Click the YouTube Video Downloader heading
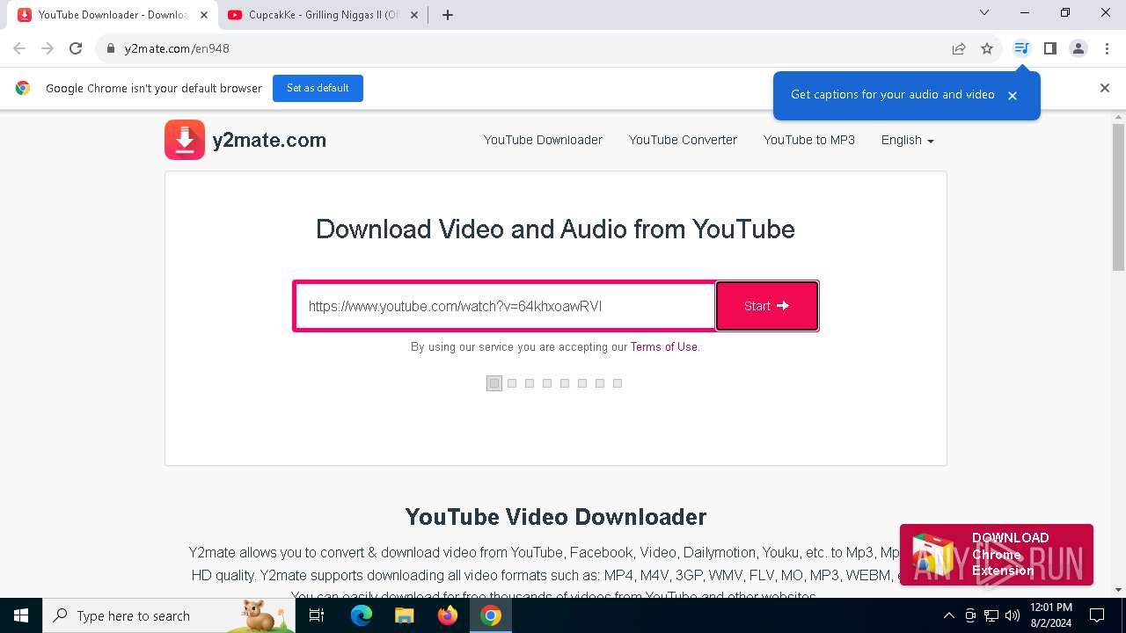 [556, 517]
